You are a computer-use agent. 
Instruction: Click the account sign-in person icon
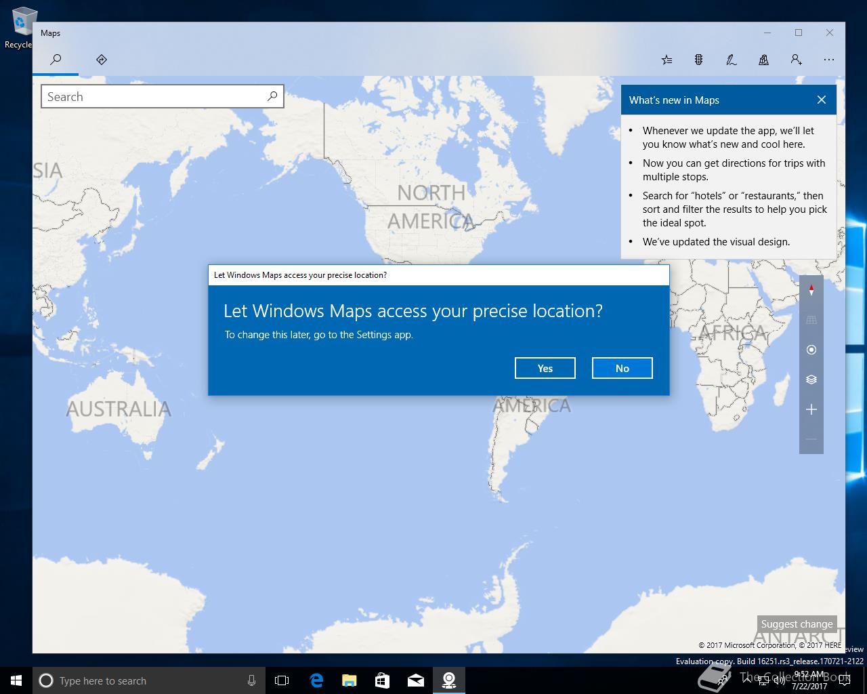[x=796, y=60]
